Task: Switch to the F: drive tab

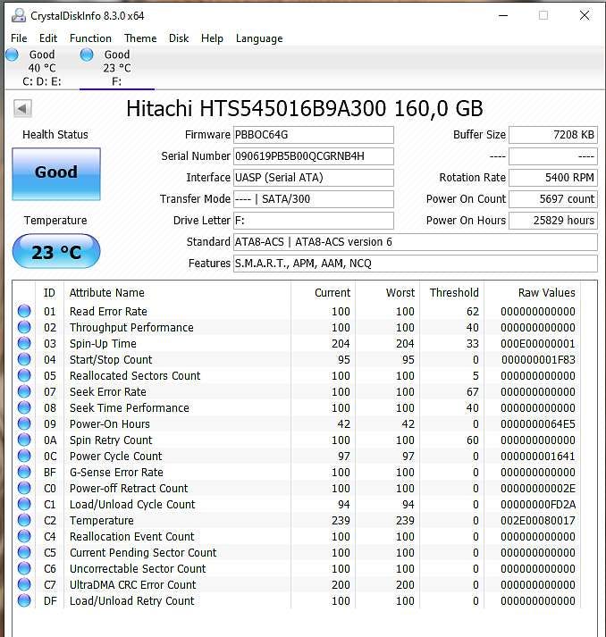Action: pyautogui.click(x=116, y=69)
